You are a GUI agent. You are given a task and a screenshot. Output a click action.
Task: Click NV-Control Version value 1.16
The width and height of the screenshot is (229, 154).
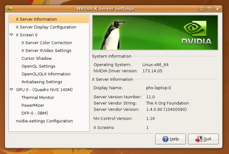point(150,118)
